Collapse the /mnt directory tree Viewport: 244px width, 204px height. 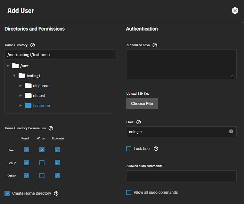(8, 66)
